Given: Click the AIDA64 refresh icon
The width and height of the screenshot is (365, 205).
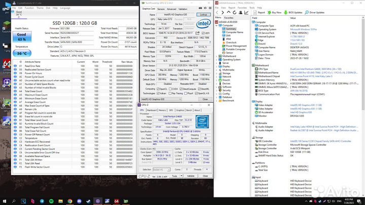Looking at the screenshot, I should 234,13.
